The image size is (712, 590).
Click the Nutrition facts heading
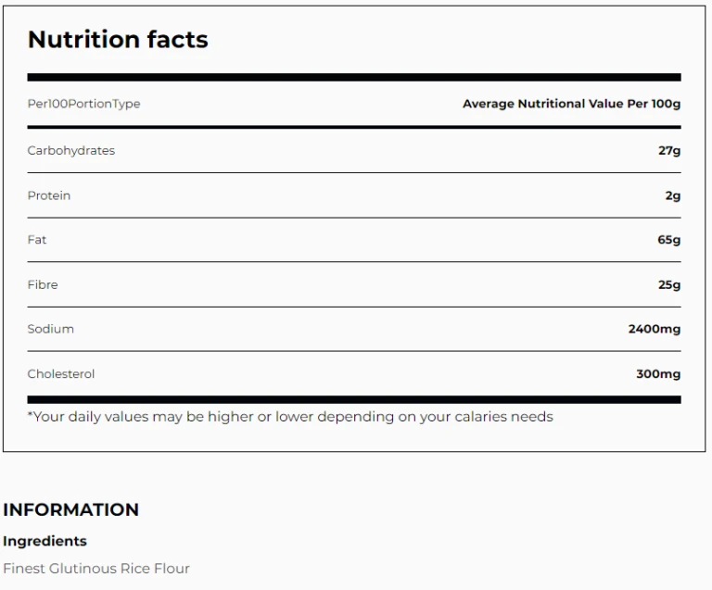(118, 40)
